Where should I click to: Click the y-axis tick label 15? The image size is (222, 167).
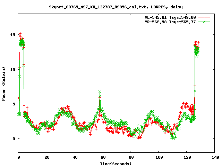(x=12, y=35)
